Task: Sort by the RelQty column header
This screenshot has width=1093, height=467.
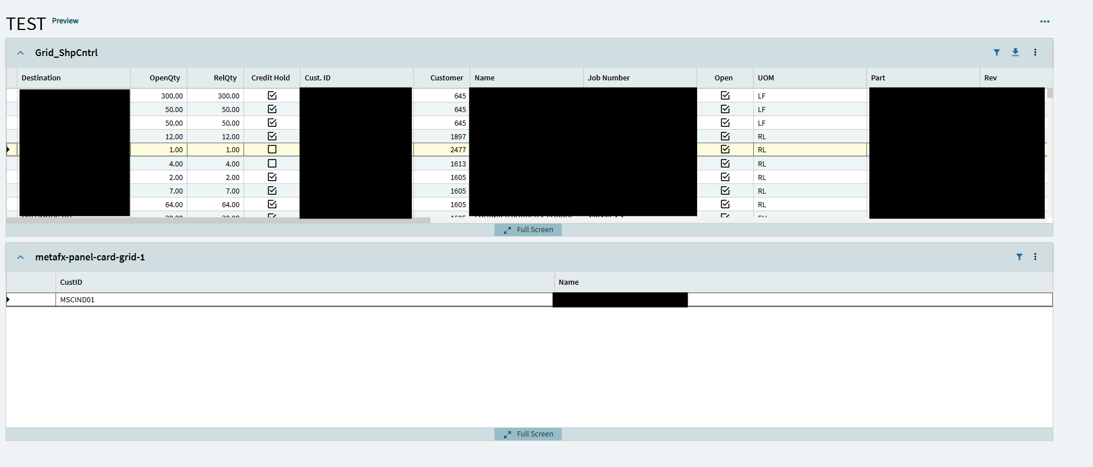Action: 215,78
